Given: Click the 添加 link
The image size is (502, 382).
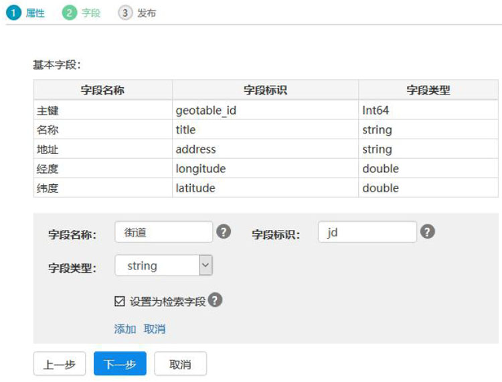Looking at the screenshot, I should tap(125, 329).
